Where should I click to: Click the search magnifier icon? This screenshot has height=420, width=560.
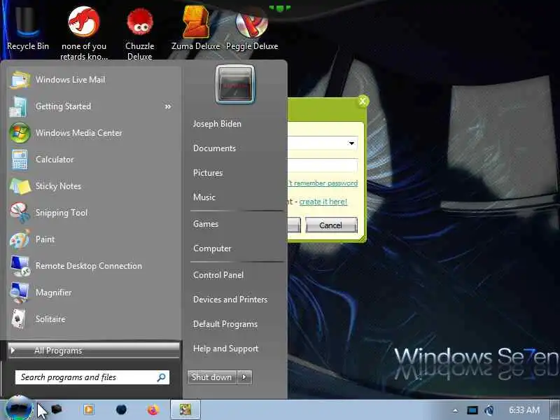[x=161, y=377]
